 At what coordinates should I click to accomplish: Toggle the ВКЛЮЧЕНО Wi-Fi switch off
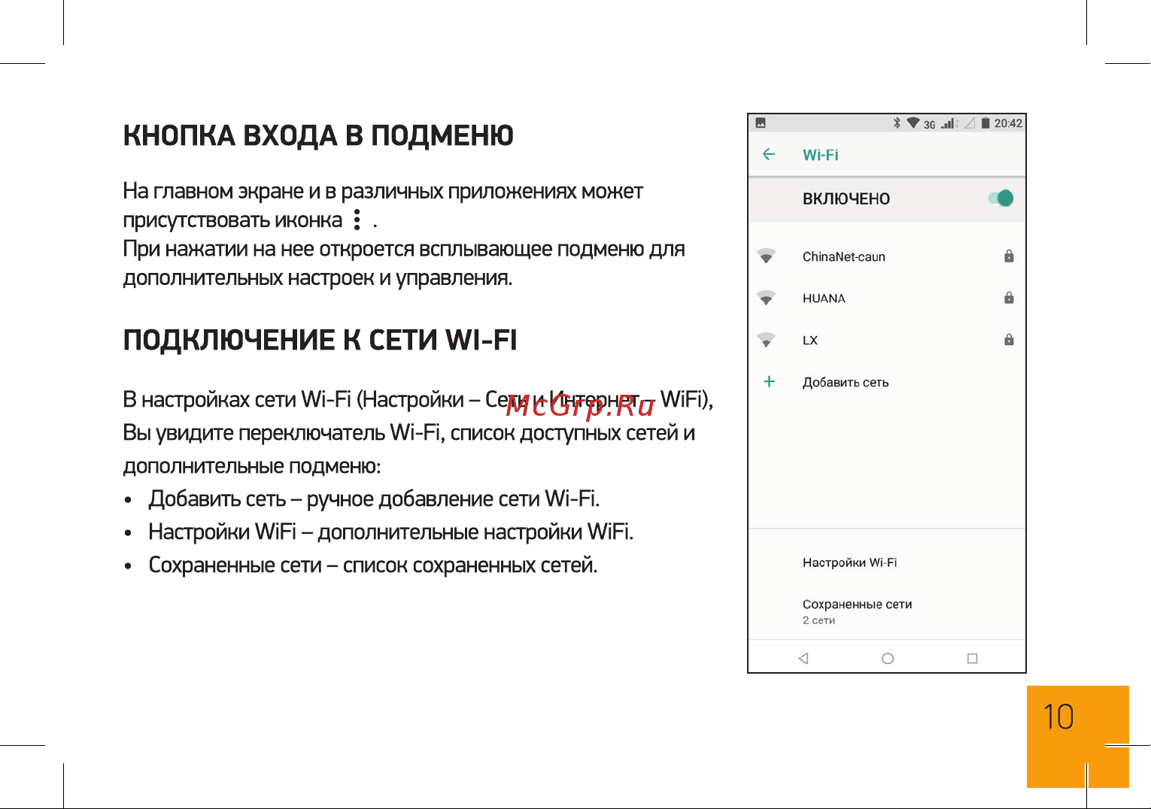pos(1001,198)
